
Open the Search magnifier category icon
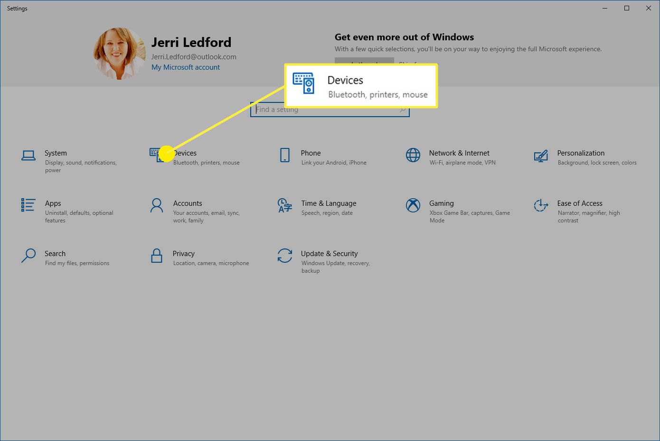(x=28, y=256)
